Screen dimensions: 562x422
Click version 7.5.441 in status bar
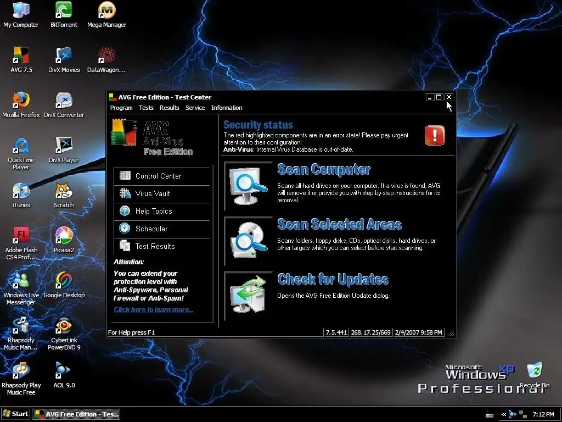(x=336, y=332)
